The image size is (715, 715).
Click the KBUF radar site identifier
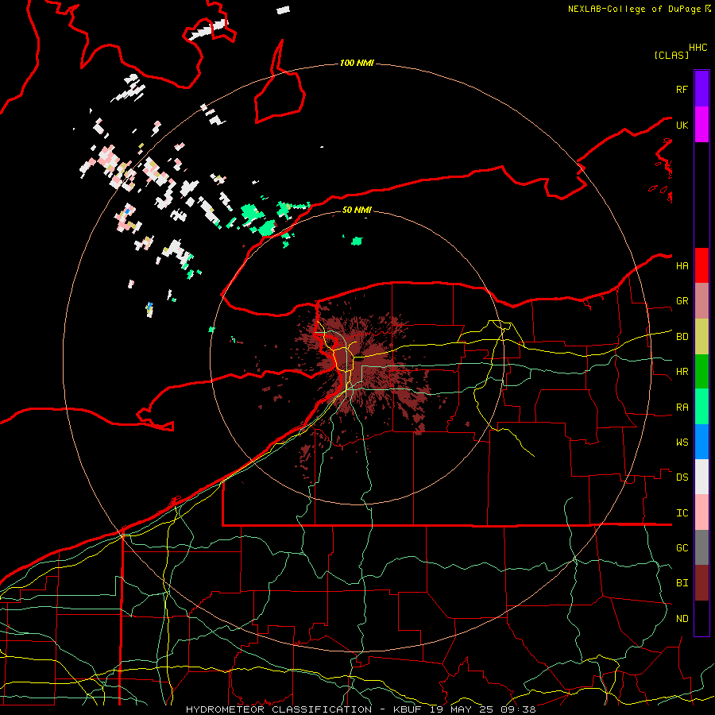point(408,709)
